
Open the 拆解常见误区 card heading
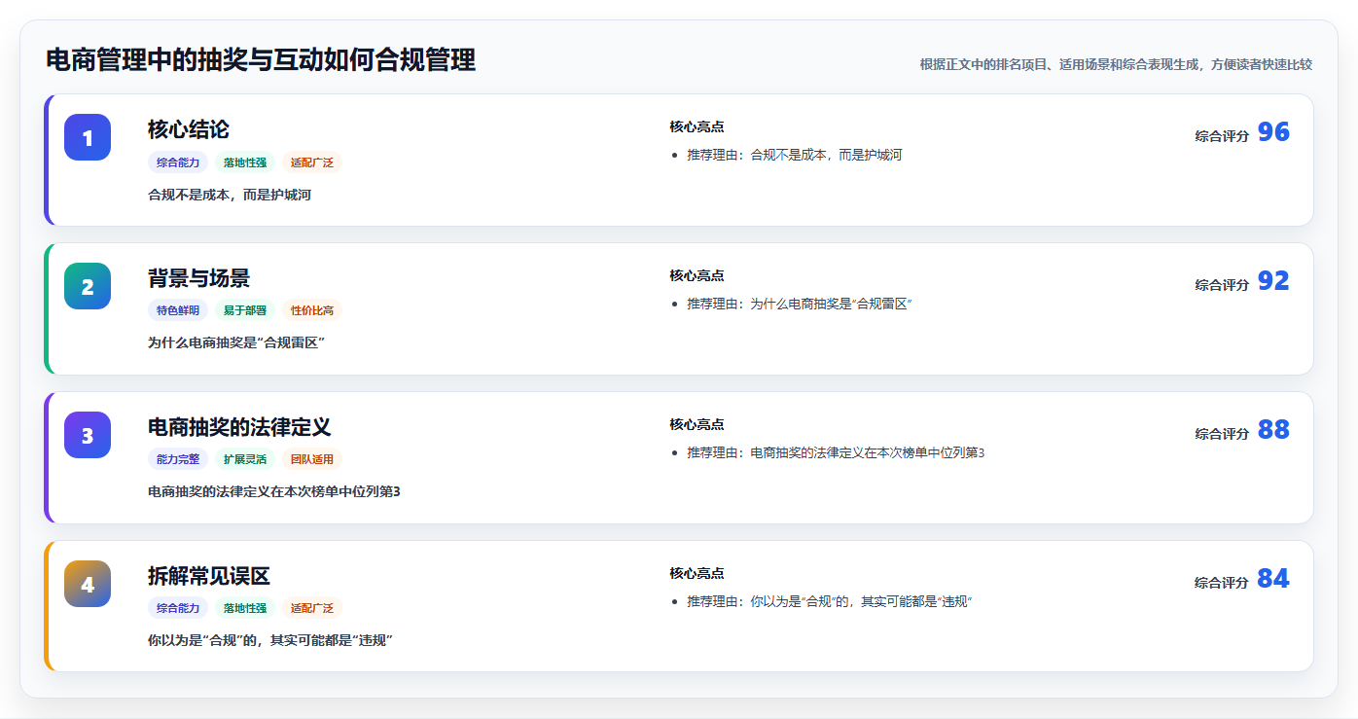(x=209, y=576)
